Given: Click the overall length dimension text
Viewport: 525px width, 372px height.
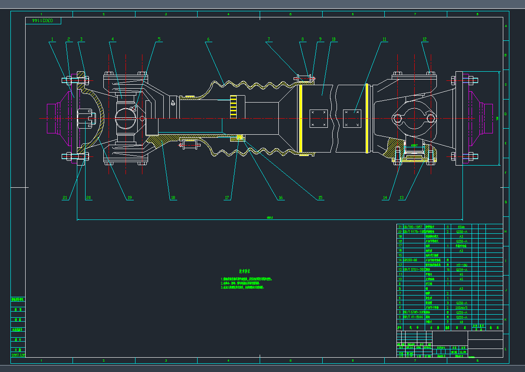Looking at the screenshot, I should pos(270,217).
